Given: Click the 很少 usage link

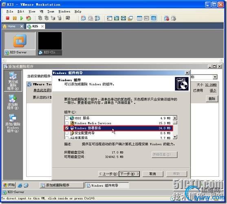Looking at the screenshot, I should 213,91.
